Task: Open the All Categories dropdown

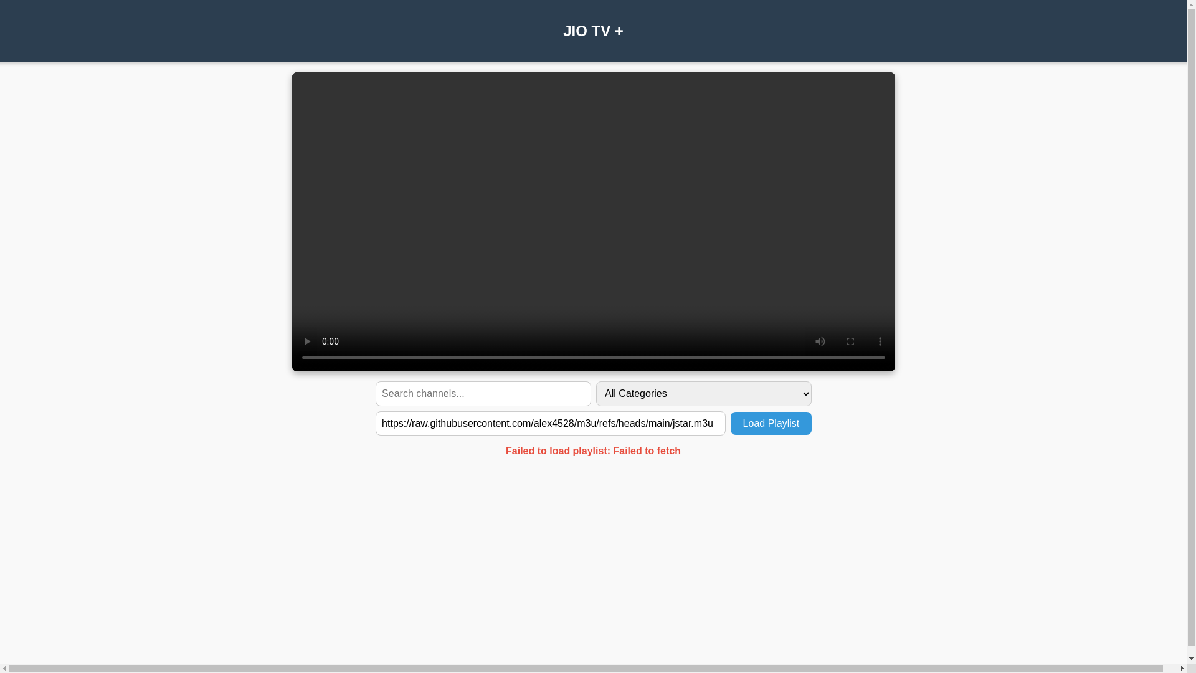Action: pos(704,394)
